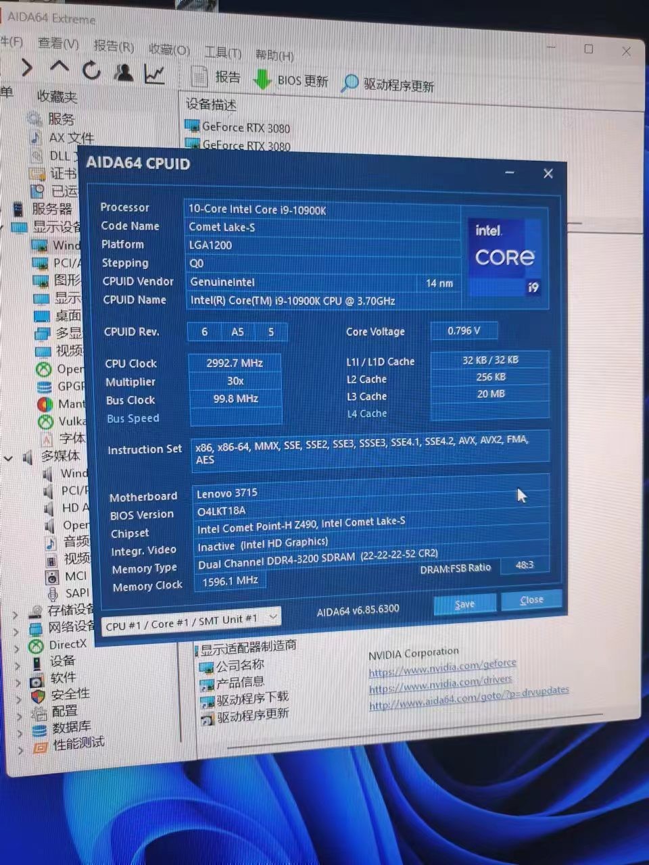Image resolution: width=649 pixels, height=865 pixels.
Task: Click the 安全性 shield icon
Action: 39,696
